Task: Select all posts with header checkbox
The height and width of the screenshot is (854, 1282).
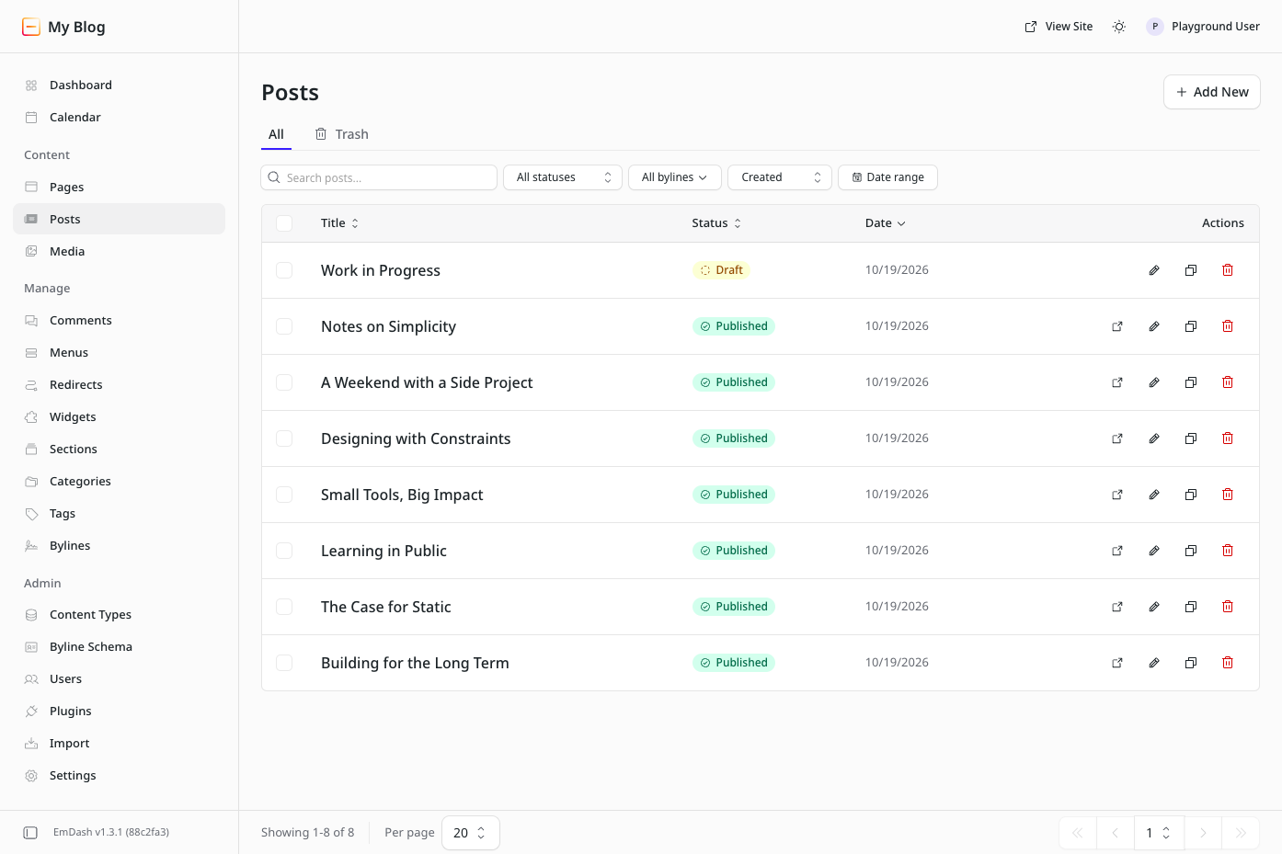Action: pyautogui.click(x=284, y=223)
